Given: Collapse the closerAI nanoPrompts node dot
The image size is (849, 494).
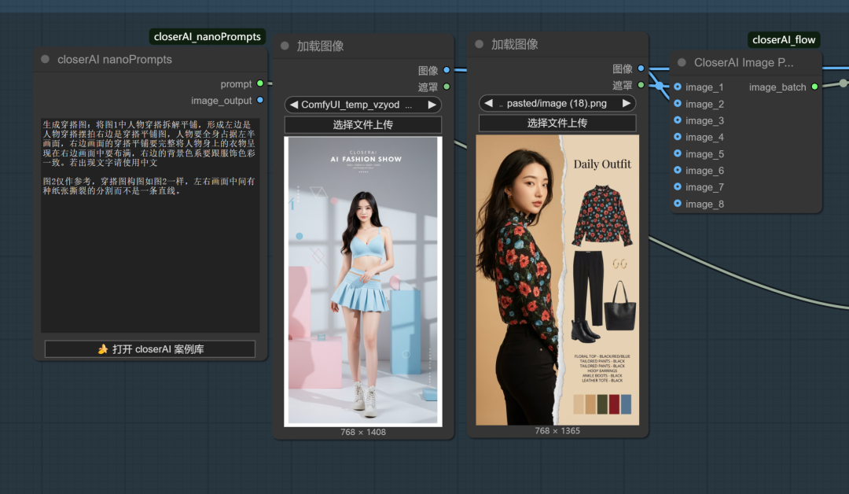Looking at the screenshot, I should pos(46,60).
